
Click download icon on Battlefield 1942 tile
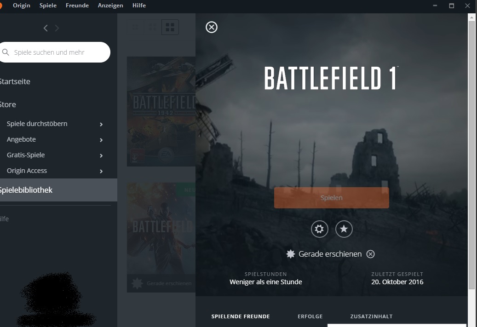pos(135,156)
